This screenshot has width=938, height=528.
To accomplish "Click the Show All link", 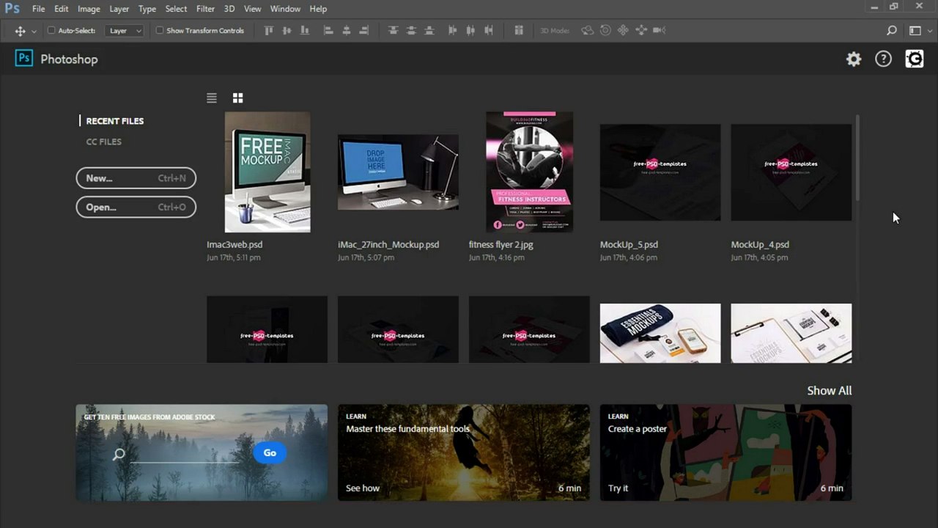I will coord(830,391).
